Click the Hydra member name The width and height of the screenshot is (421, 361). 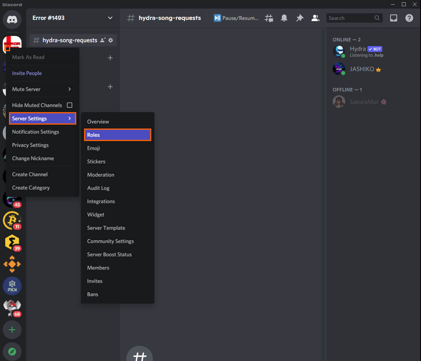pos(358,49)
